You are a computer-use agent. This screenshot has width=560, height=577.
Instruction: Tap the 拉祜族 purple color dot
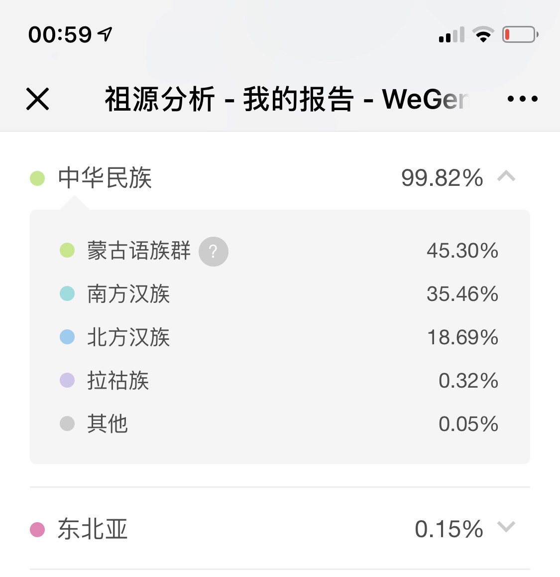pyautogui.click(x=67, y=380)
